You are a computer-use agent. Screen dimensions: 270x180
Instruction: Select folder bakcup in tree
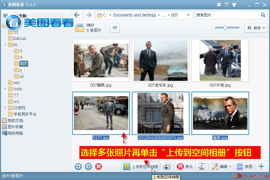coord(17,38)
